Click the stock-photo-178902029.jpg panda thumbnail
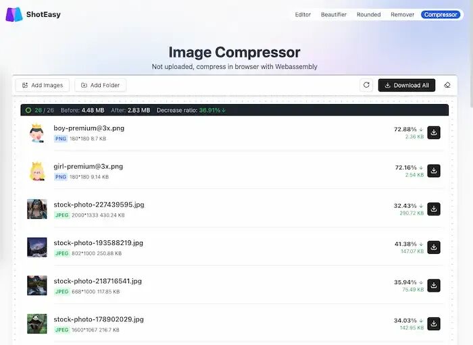Screen dimensions: 473x345 click(36, 323)
